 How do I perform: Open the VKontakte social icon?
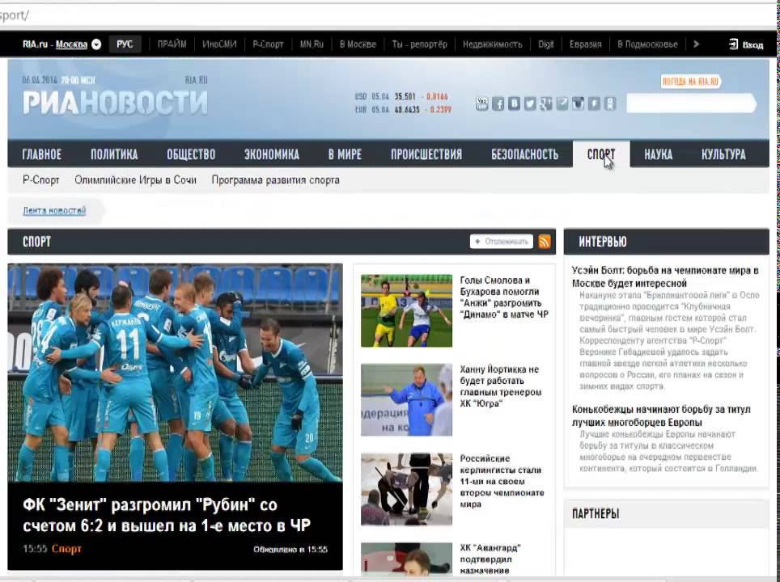(x=514, y=103)
